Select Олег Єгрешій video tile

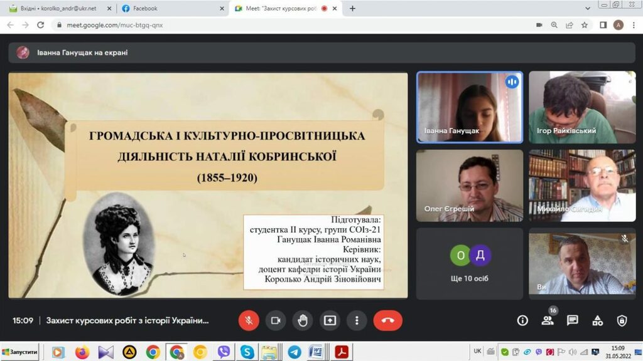pyautogui.click(x=470, y=186)
